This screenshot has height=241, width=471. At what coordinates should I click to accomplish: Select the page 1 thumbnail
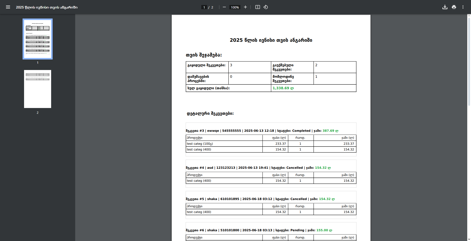(38, 39)
